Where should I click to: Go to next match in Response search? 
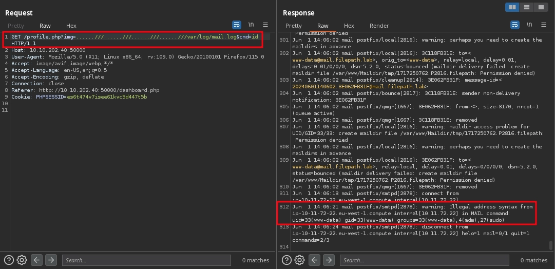(328, 260)
